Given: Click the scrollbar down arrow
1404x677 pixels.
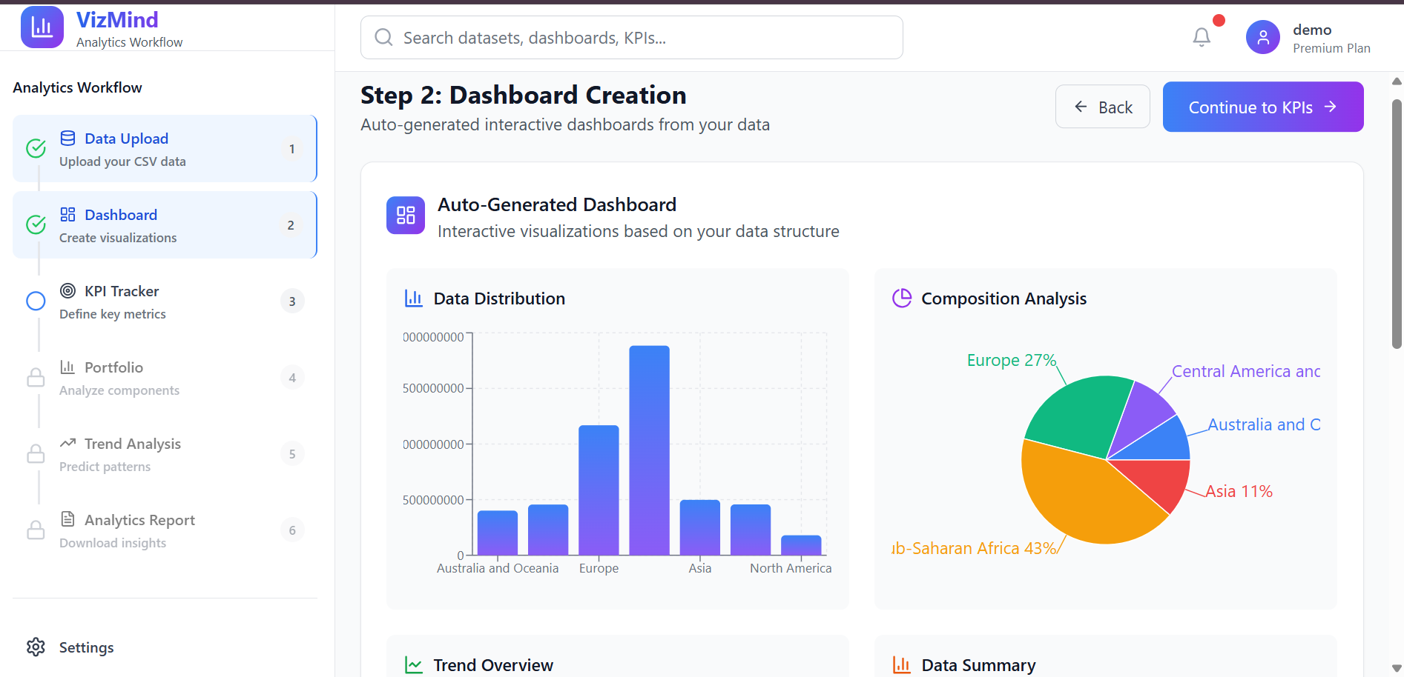Looking at the screenshot, I should [x=1397, y=668].
